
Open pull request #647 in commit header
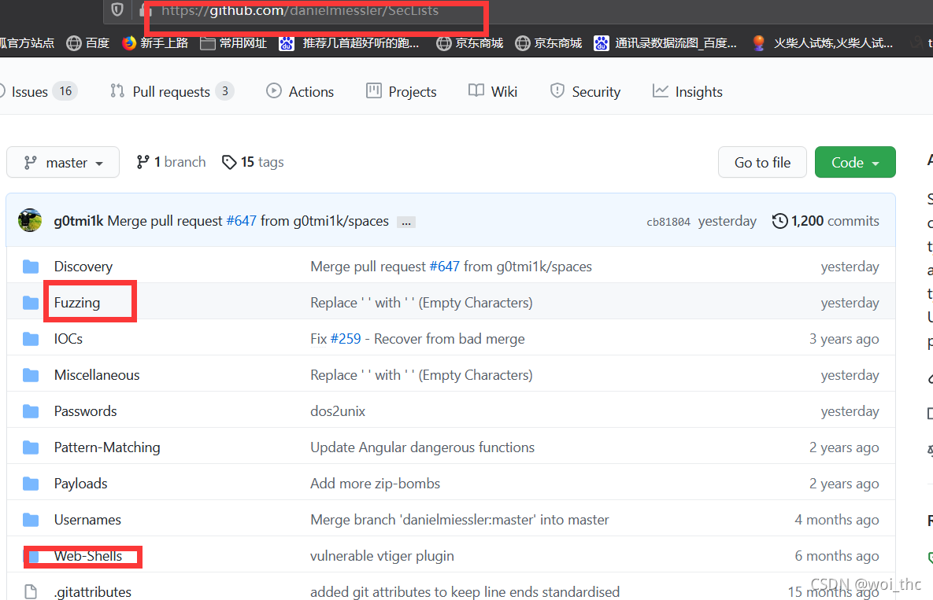(x=241, y=221)
